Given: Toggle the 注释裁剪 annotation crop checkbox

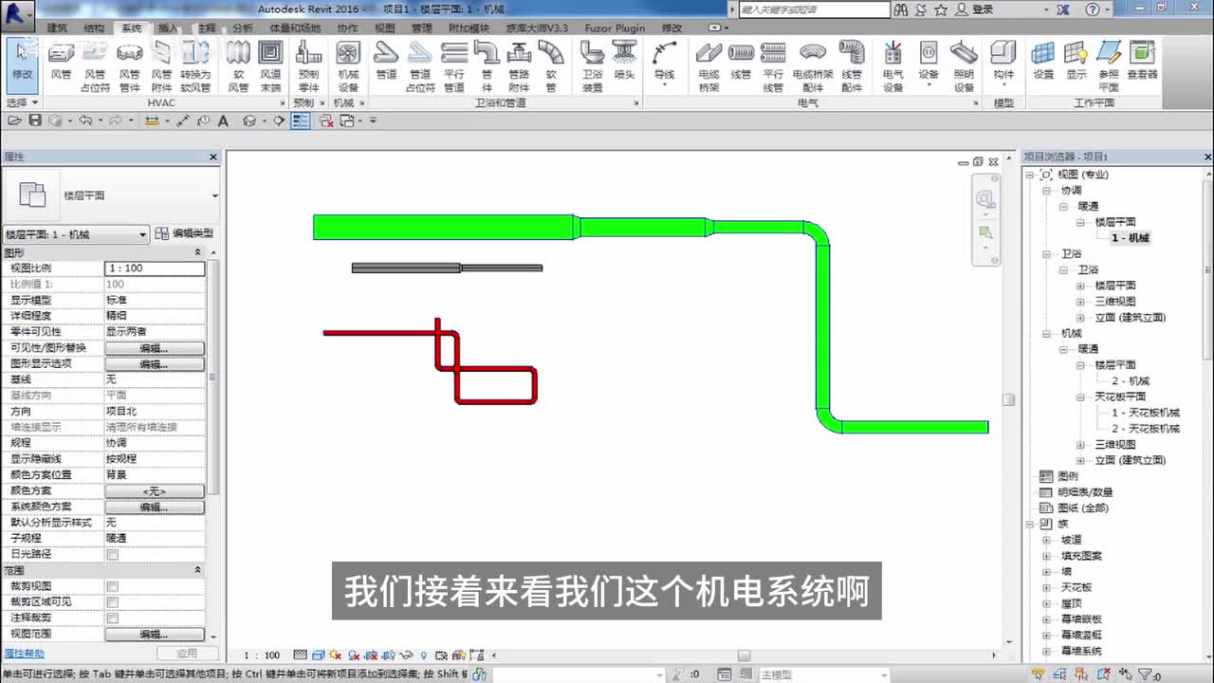Looking at the screenshot, I should pyautogui.click(x=113, y=618).
